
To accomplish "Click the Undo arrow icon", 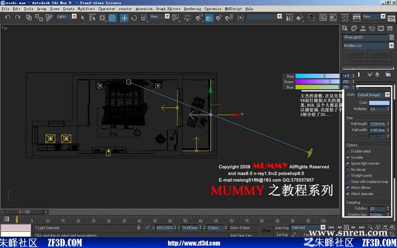I will (7, 18).
